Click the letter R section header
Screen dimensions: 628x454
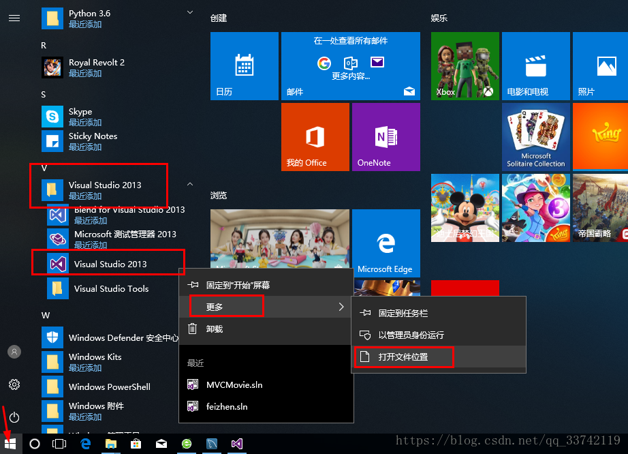point(44,45)
